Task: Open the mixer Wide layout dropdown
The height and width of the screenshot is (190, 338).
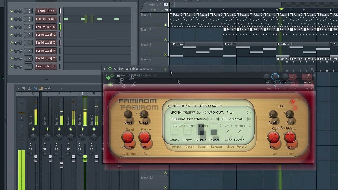Action: (48, 88)
